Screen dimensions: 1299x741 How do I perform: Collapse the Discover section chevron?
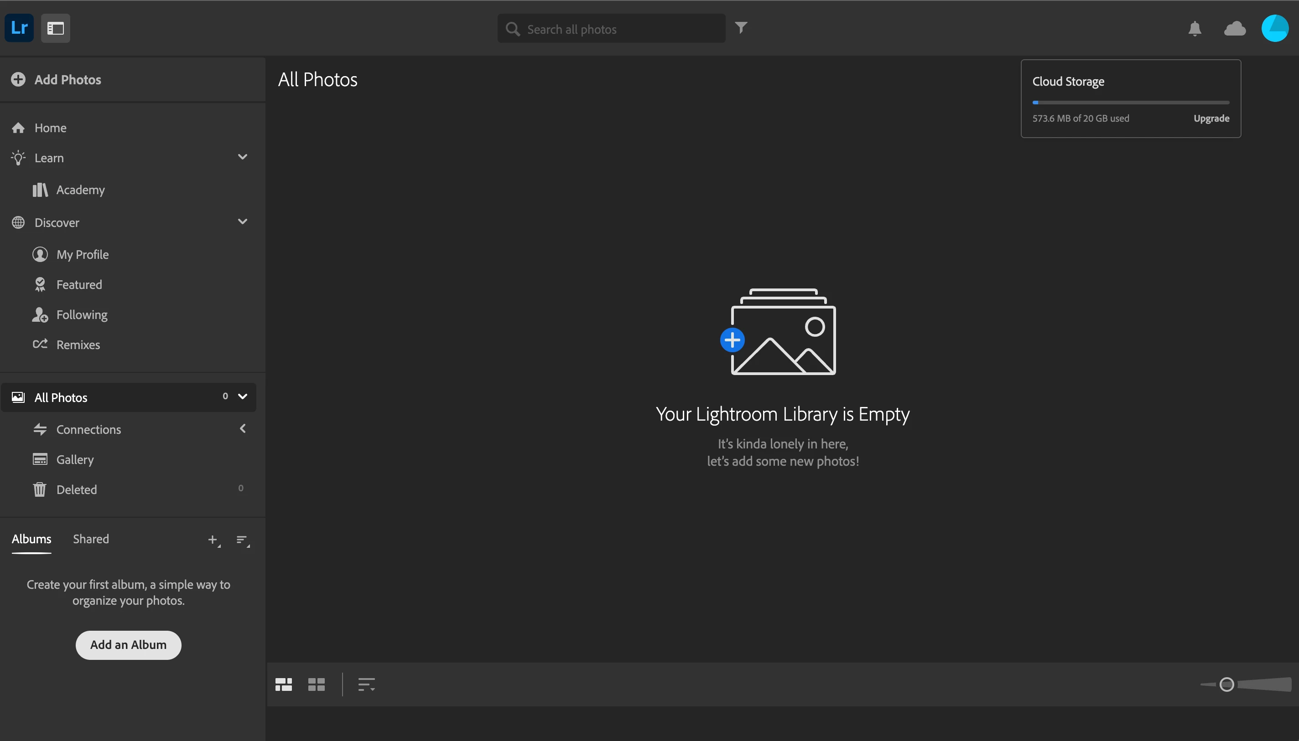pos(242,222)
